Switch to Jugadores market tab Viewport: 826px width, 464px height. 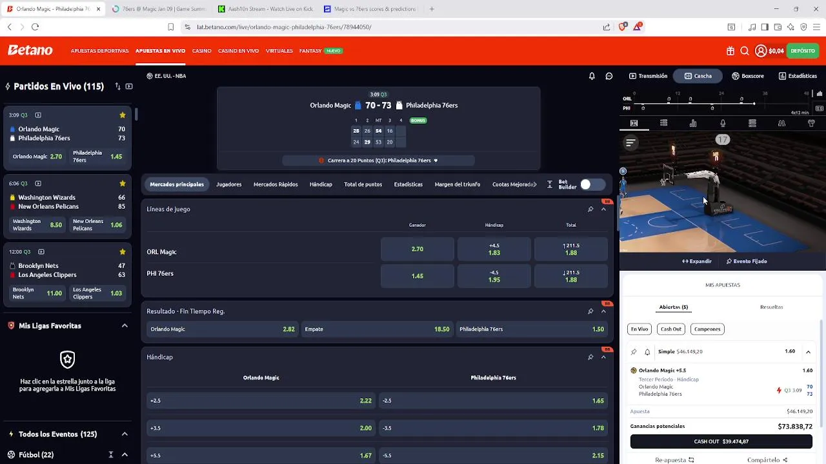point(229,184)
